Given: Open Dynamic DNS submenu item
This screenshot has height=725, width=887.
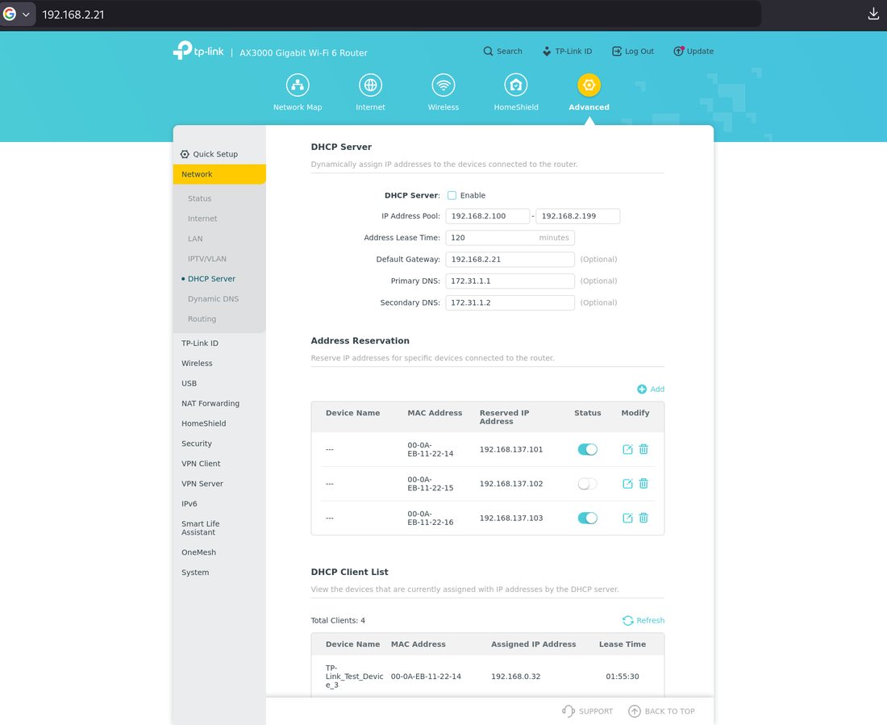Looking at the screenshot, I should pyautogui.click(x=213, y=299).
